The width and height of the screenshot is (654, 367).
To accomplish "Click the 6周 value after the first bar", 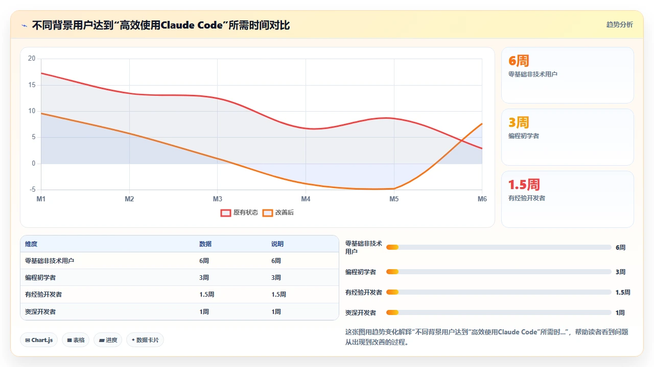I will [620, 247].
